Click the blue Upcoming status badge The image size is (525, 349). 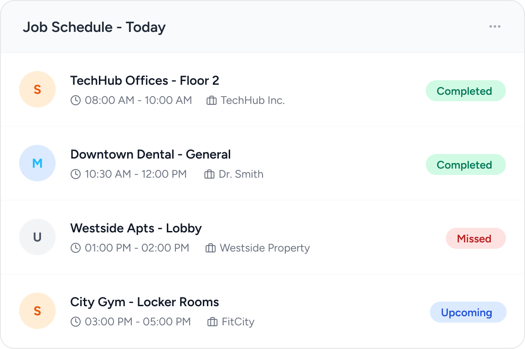click(468, 312)
